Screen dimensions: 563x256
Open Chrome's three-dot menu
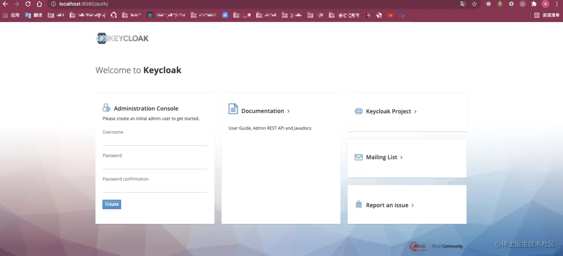pos(557,4)
